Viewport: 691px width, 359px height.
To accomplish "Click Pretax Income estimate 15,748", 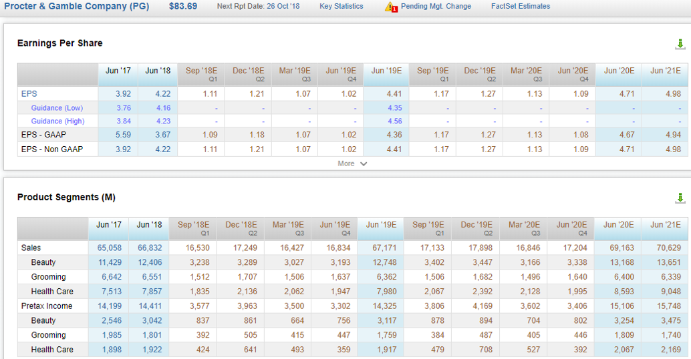I will pos(668,306).
